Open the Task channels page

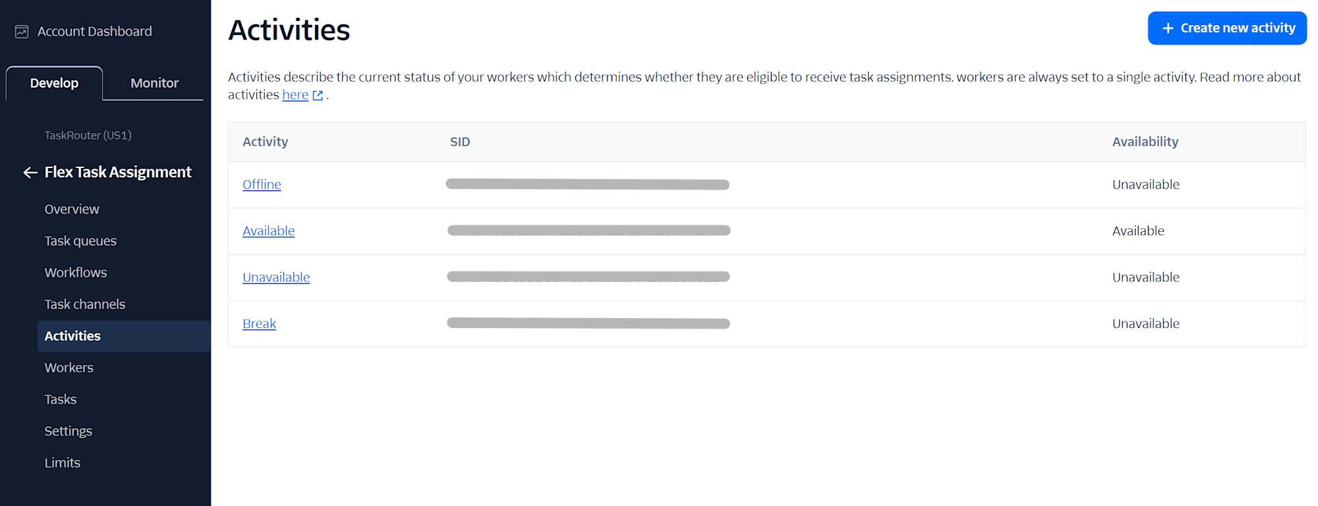[x=85, y=304]
